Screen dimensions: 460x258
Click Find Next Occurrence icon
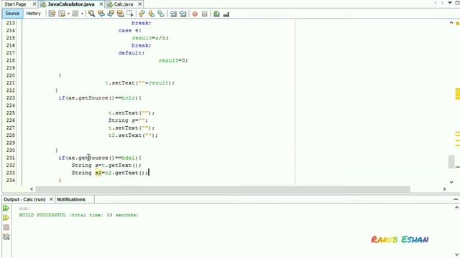coord(111,14)
